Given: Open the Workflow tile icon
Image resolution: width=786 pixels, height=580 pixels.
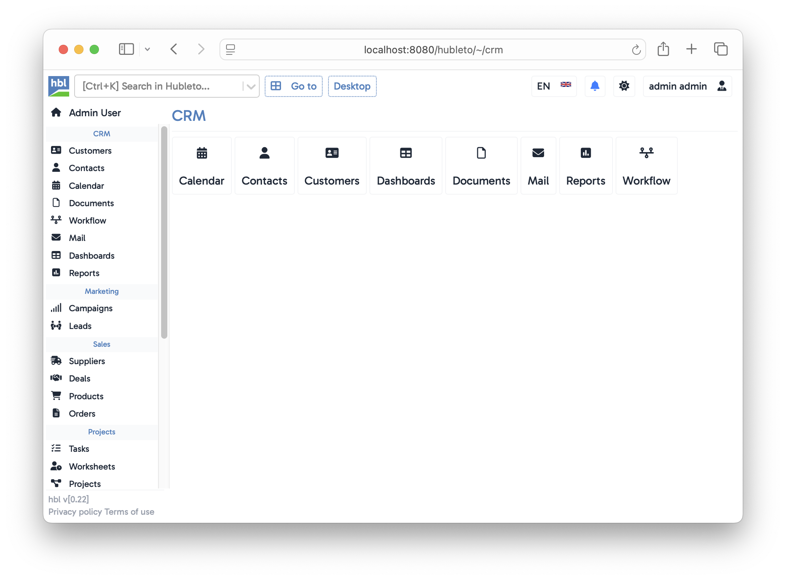Looking at the screenshot, I should click(x=646, y=153).
